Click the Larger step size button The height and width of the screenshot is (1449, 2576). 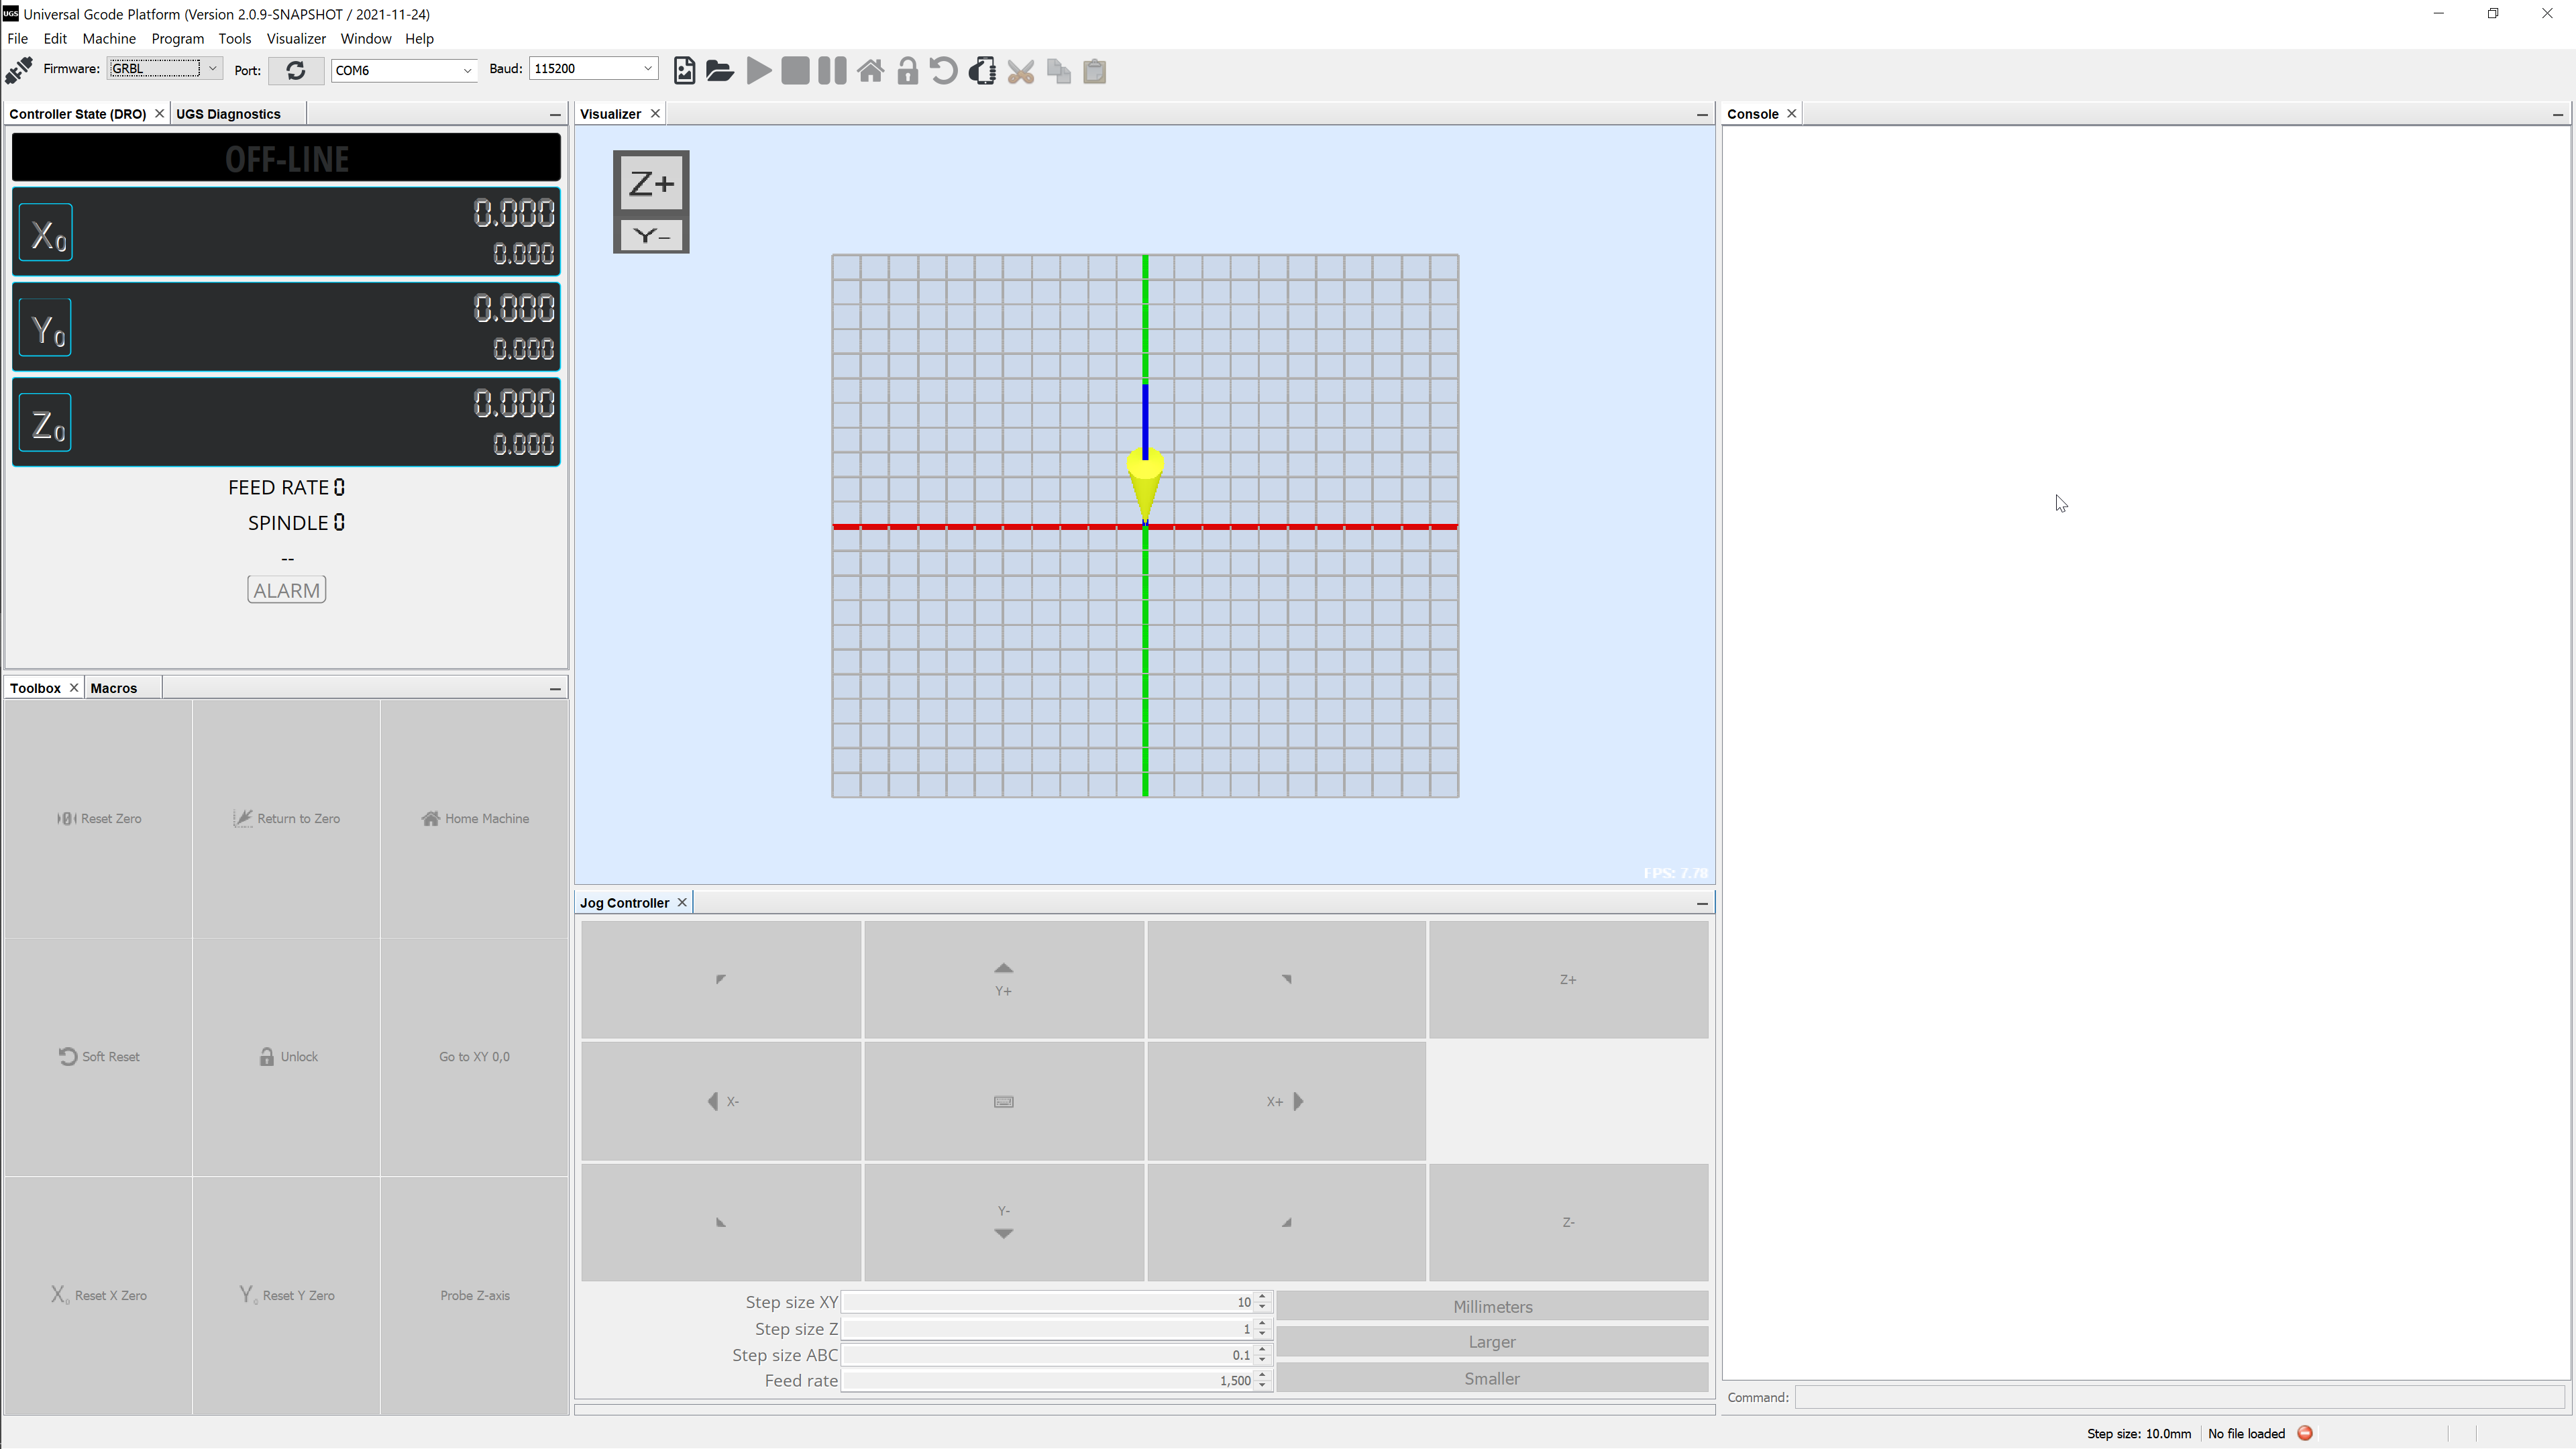[x=1491, y=1341]
